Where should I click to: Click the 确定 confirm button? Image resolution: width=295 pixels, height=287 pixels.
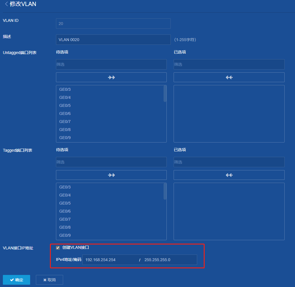[x=17, y=280]
